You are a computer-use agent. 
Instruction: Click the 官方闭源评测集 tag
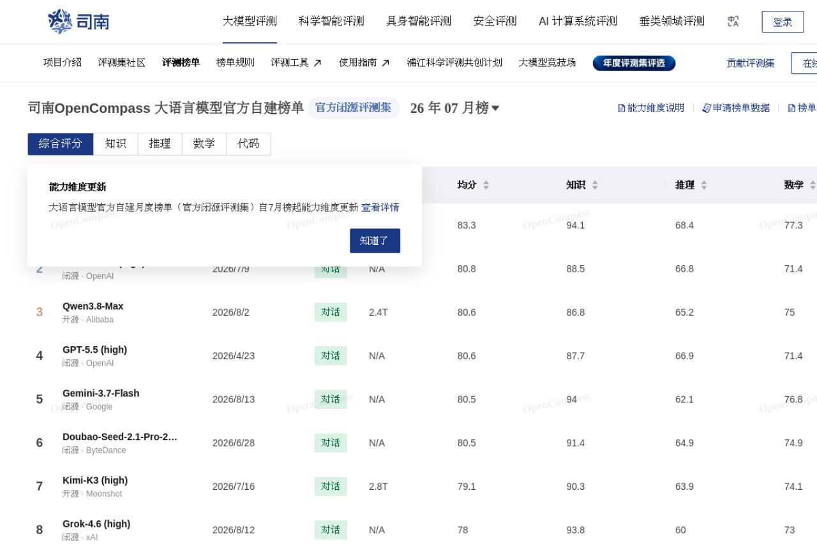coord(354,108)
